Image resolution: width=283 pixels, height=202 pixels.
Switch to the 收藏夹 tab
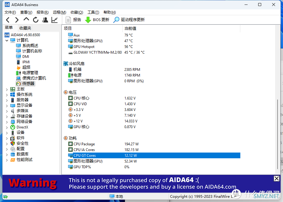click(x=25, y=28)
